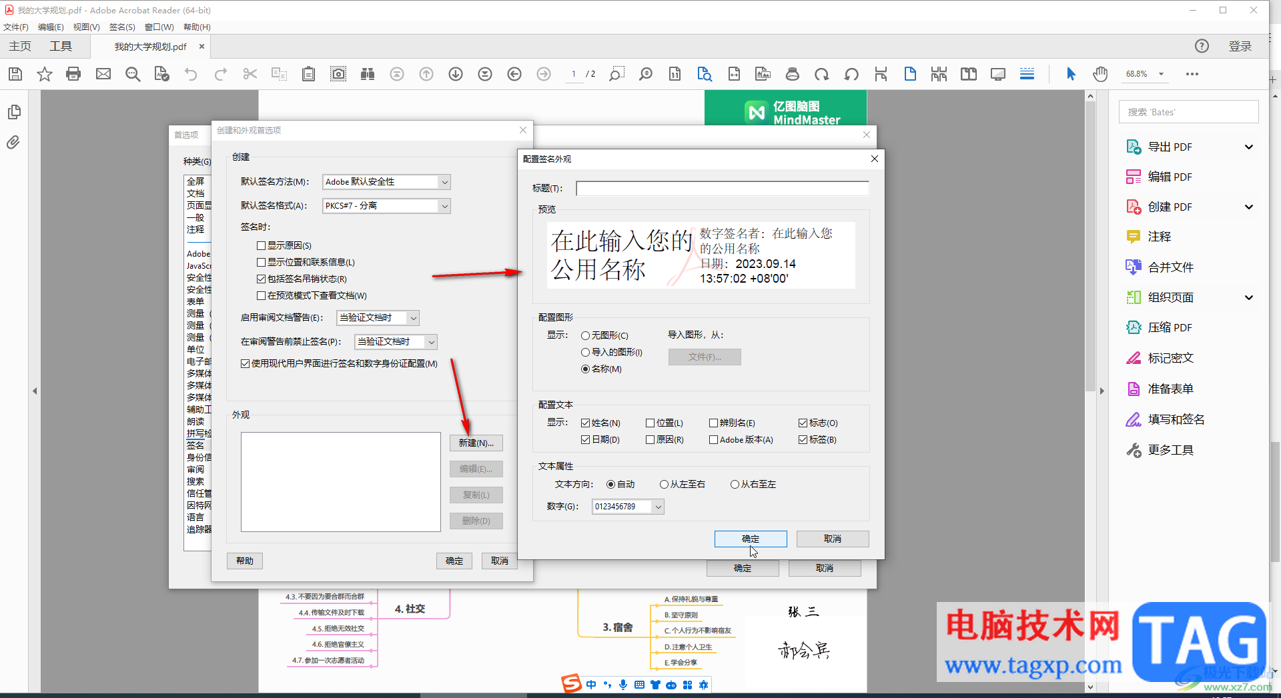
Task: Select the arrow selection tool
Action: tap(1071, 74)
